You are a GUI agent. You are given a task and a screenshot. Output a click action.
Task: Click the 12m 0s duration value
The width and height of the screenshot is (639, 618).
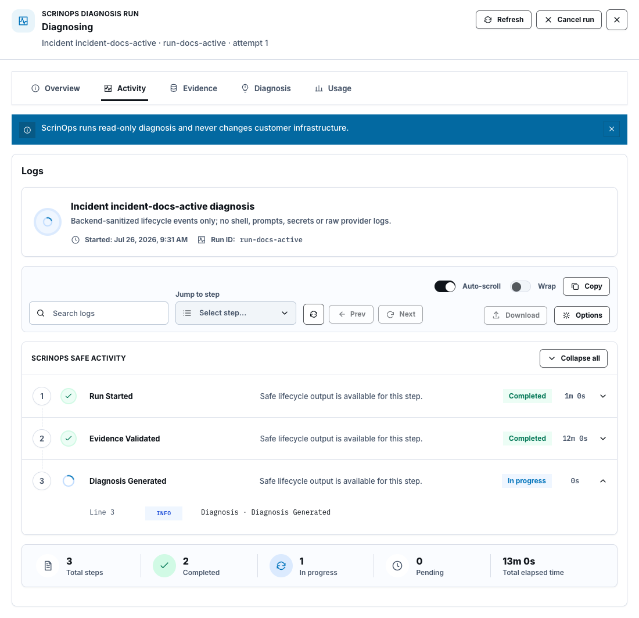click(x=575, y=439)
